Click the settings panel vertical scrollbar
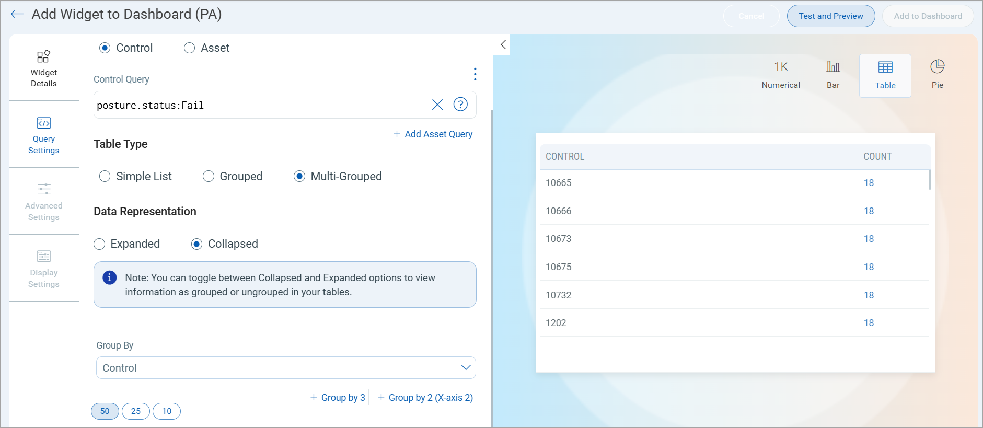This screenshot has height=428, width=983. pos(492,268)
